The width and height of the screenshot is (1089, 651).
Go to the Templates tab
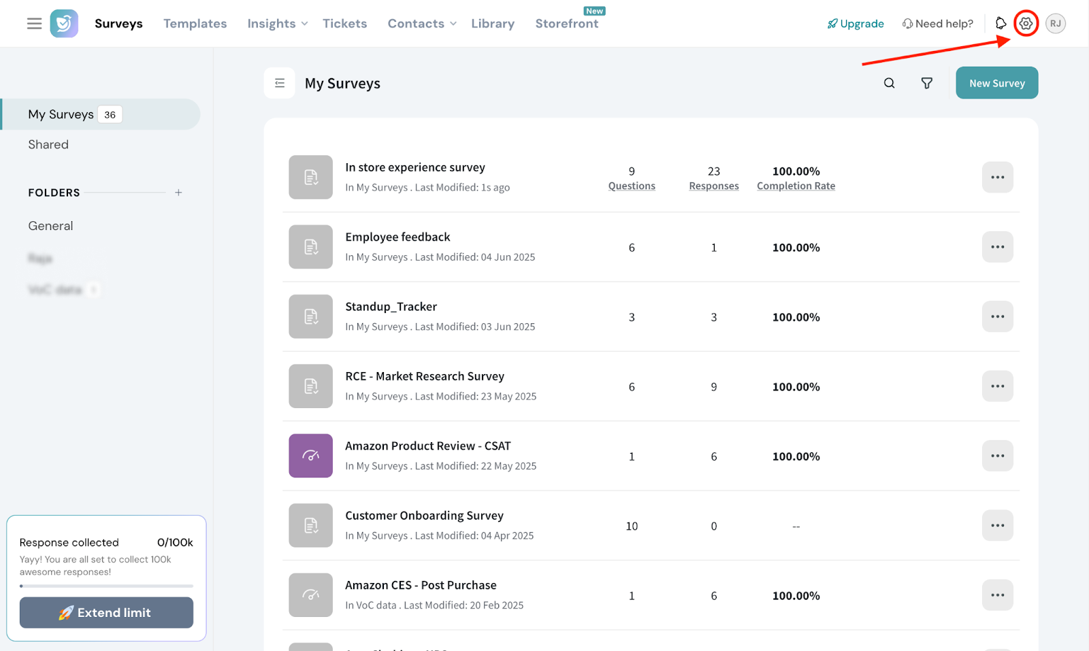[195, 24]
